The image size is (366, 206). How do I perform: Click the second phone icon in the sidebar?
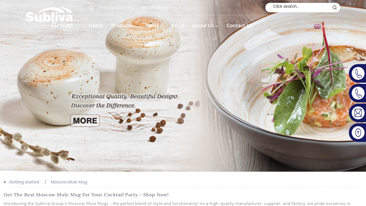pyautogui.click(x=358, y=93)
